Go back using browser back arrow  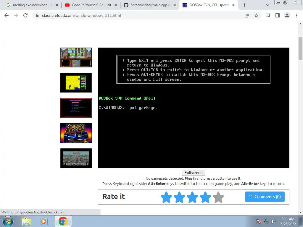[7, 15]
